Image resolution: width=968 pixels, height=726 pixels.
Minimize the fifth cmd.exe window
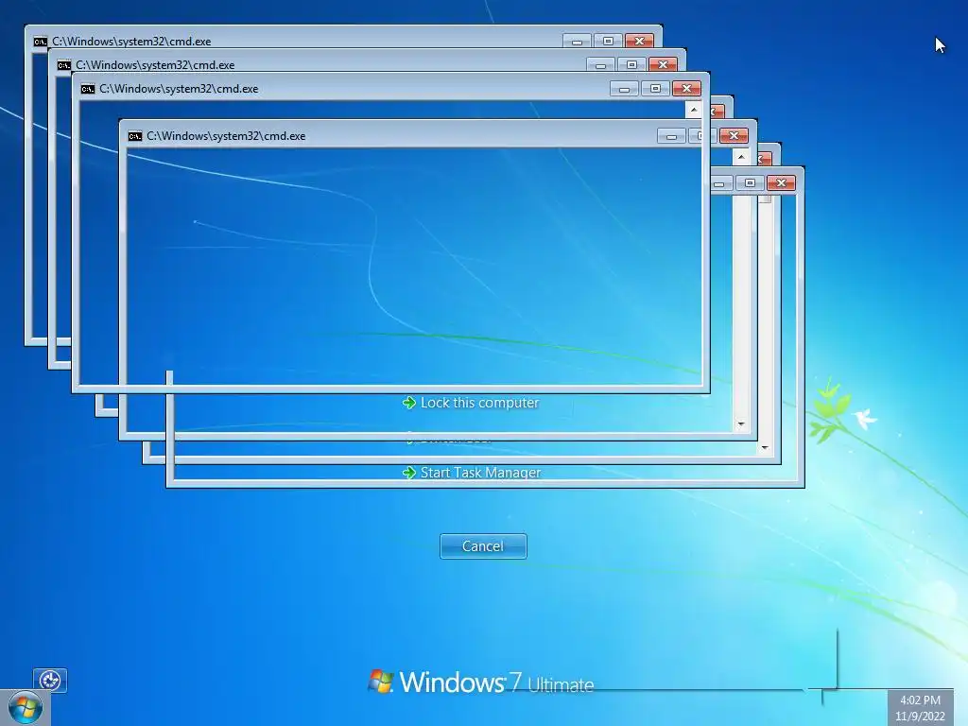pos(671,136)
